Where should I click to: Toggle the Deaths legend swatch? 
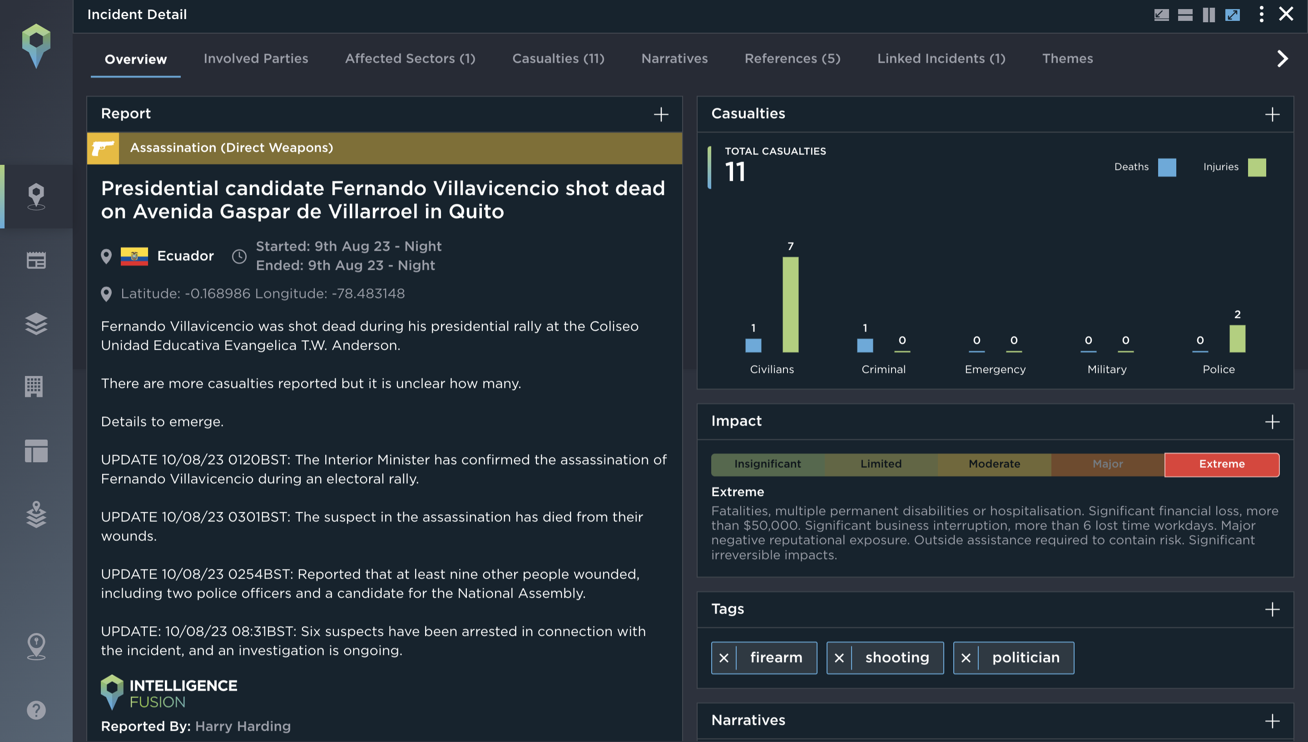click(1167, 167)
